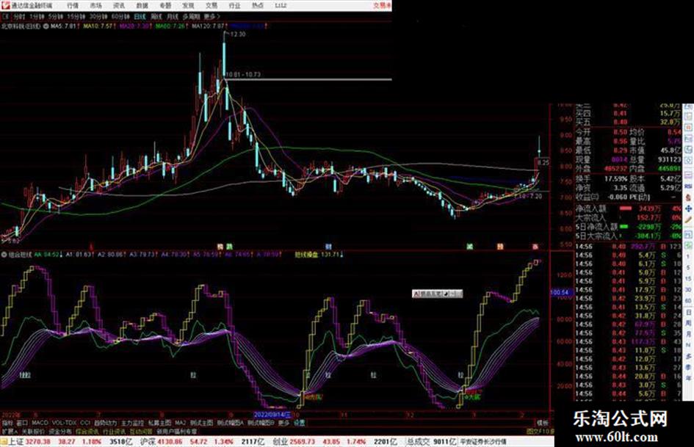The height and width of the screenshot is (447, 694).
Task: Open the 数据 menu
Action: click(x=142, y=6)
